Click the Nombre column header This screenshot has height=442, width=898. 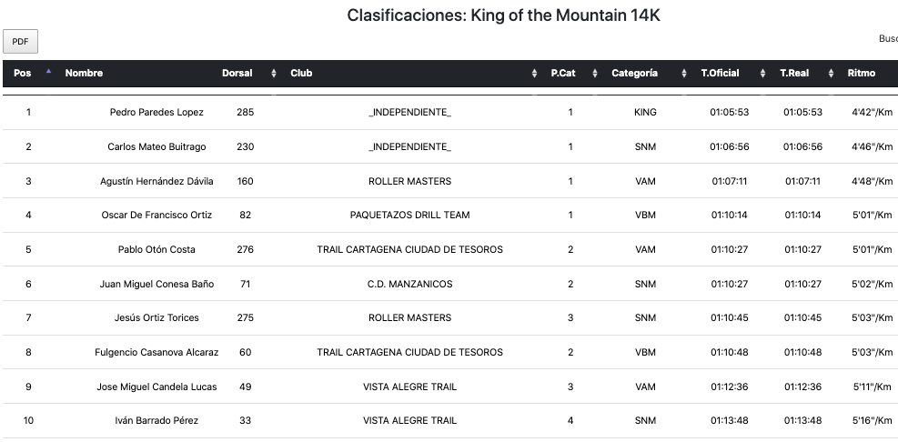[84, 74]
